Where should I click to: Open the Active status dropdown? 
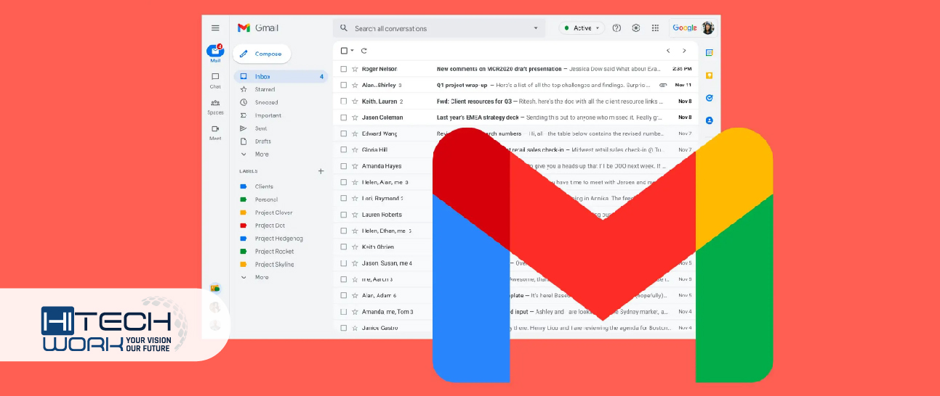click(x=582, y=28)
